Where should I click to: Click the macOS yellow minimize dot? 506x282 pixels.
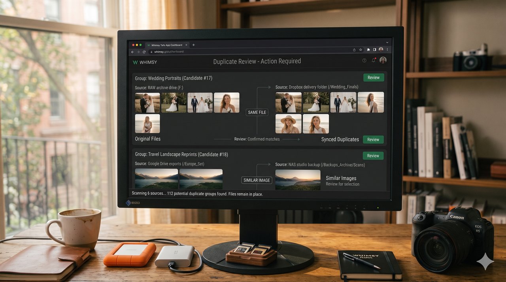click(138, 45)
